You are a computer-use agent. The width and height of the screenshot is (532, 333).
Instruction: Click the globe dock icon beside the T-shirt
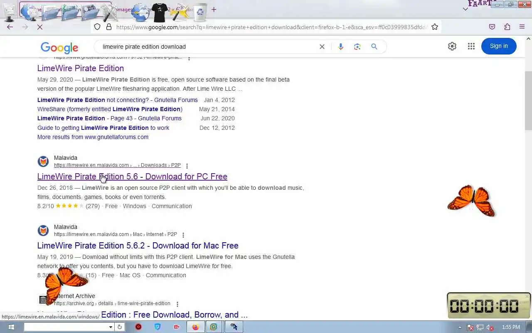pos(140,12)
